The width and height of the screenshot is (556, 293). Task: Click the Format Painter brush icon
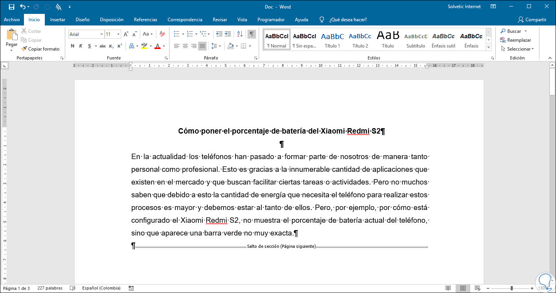(24, 49)
